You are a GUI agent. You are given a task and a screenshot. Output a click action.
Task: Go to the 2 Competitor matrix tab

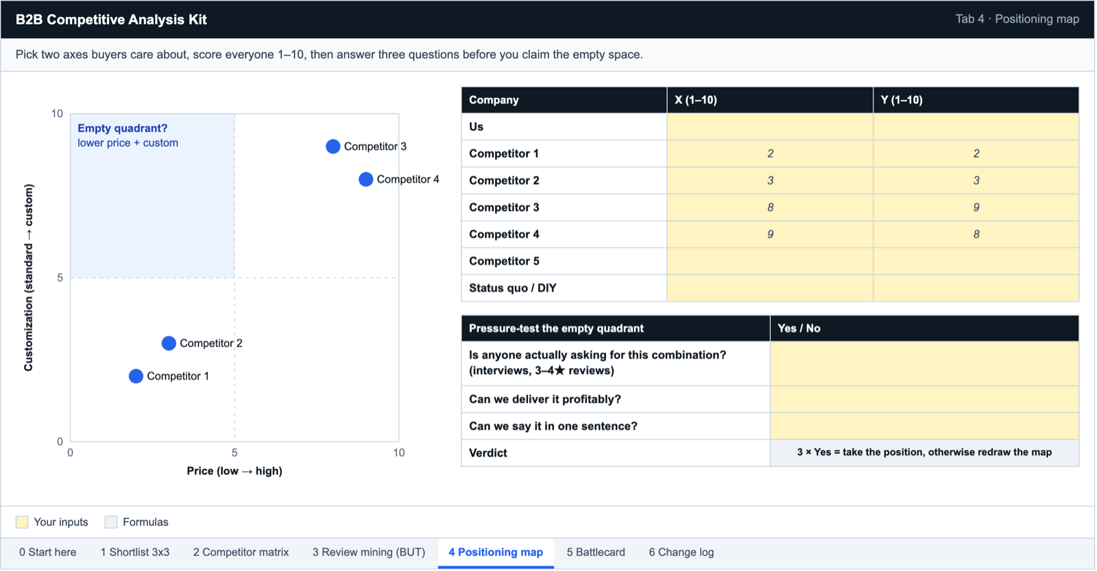241,553
